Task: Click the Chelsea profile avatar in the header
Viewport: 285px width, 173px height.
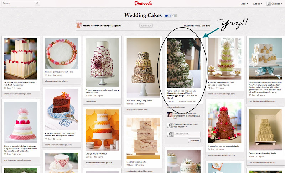Action: point(269,4)
